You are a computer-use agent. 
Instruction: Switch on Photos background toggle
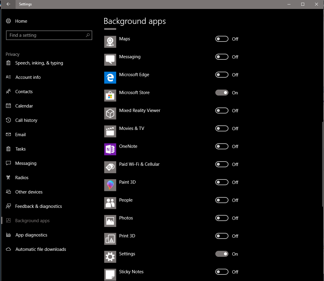[x=222, y=218]
